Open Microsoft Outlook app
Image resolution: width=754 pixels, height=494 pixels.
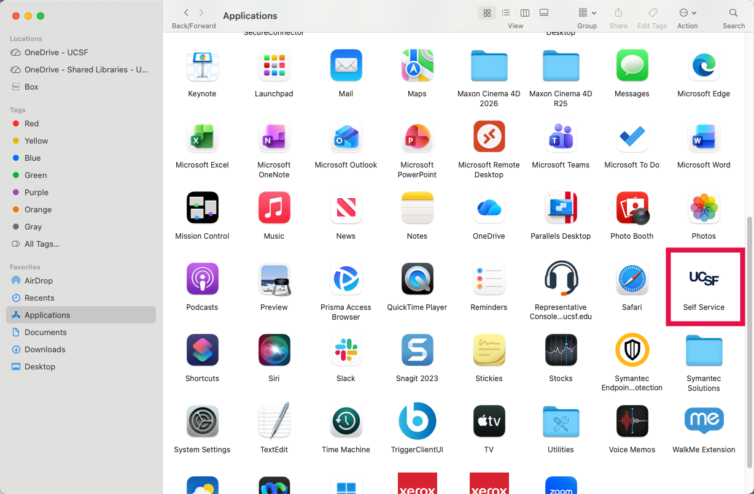(x=346, y=136)
